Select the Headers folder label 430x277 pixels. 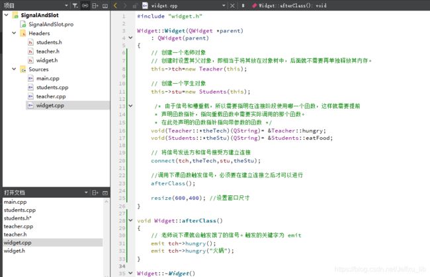tap(39, 33)
